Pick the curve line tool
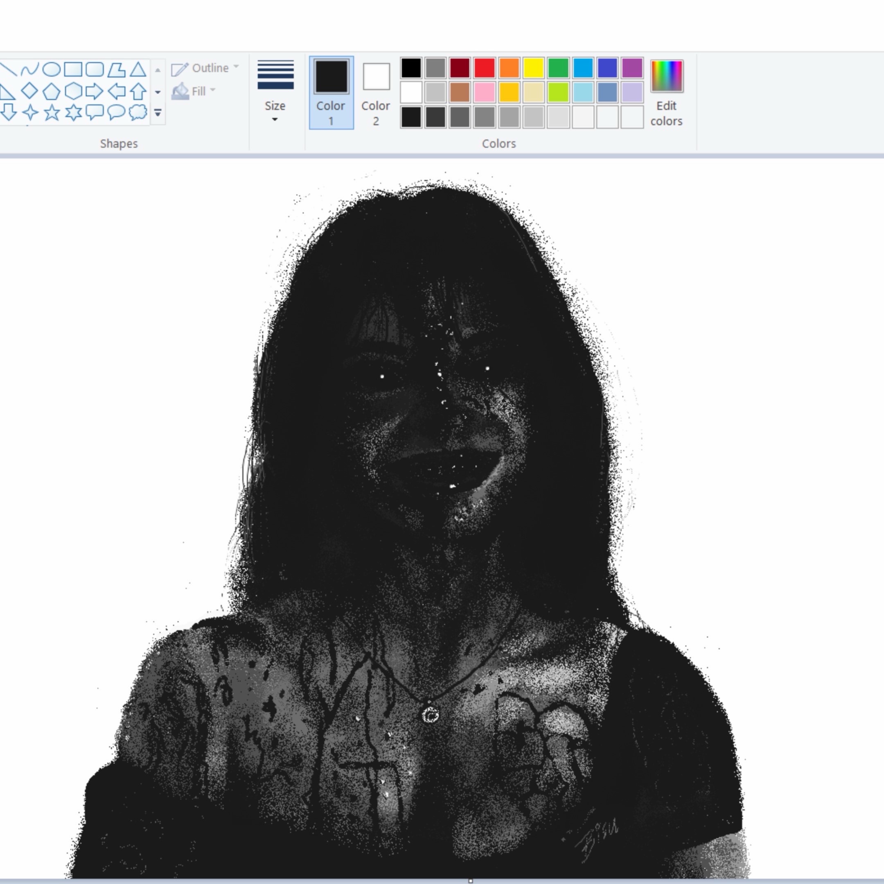Screen dimensions: 884x884 30,70
